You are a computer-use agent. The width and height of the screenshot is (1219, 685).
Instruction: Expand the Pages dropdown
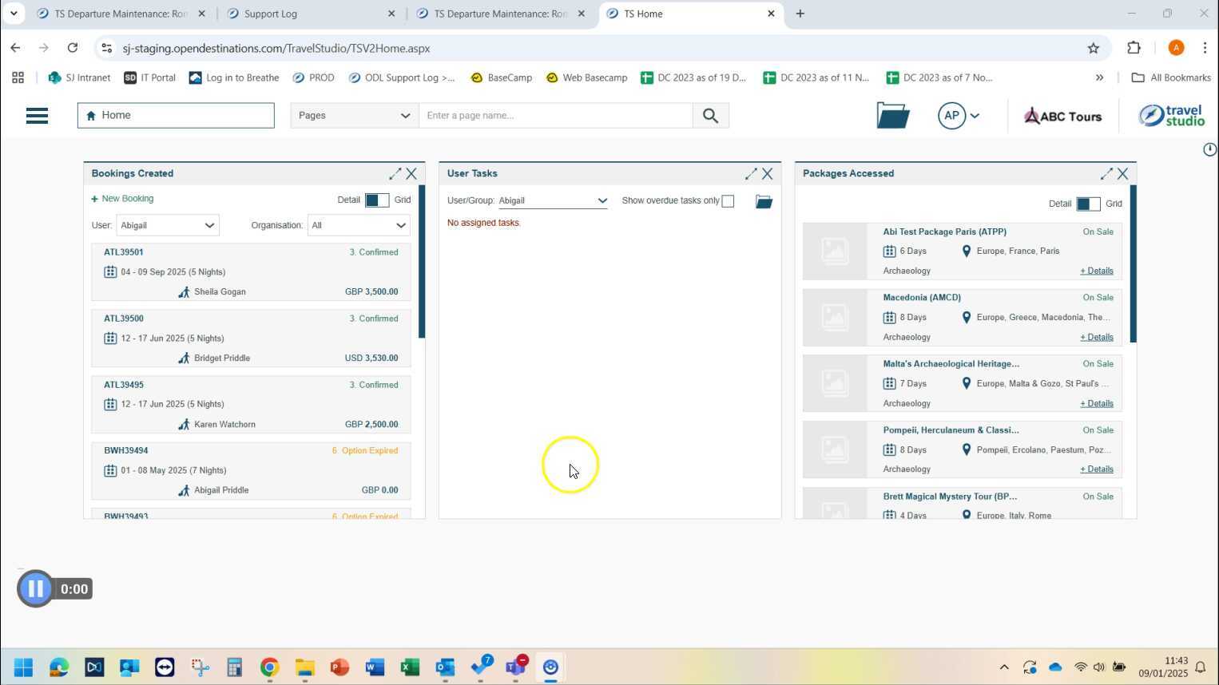tap(354, 116)
